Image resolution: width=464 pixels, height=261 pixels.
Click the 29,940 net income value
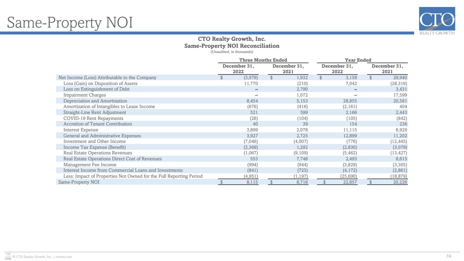[400, 78]
